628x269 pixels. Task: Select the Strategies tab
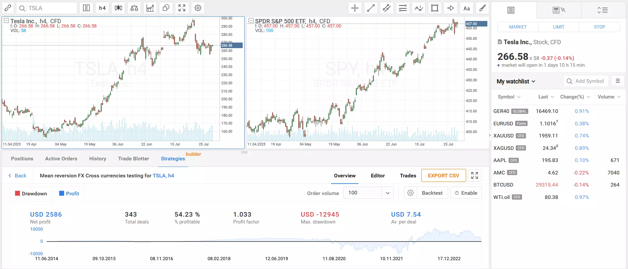tap(173, 159)
